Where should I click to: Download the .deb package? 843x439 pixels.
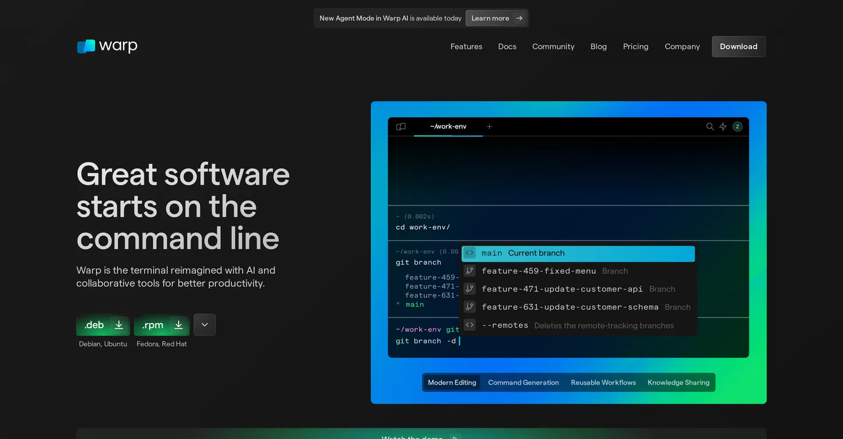click(x=103, y=325)
